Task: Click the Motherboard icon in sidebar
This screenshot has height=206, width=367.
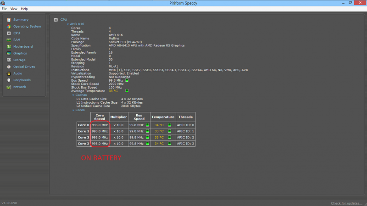Action: (x=9, y=47)
